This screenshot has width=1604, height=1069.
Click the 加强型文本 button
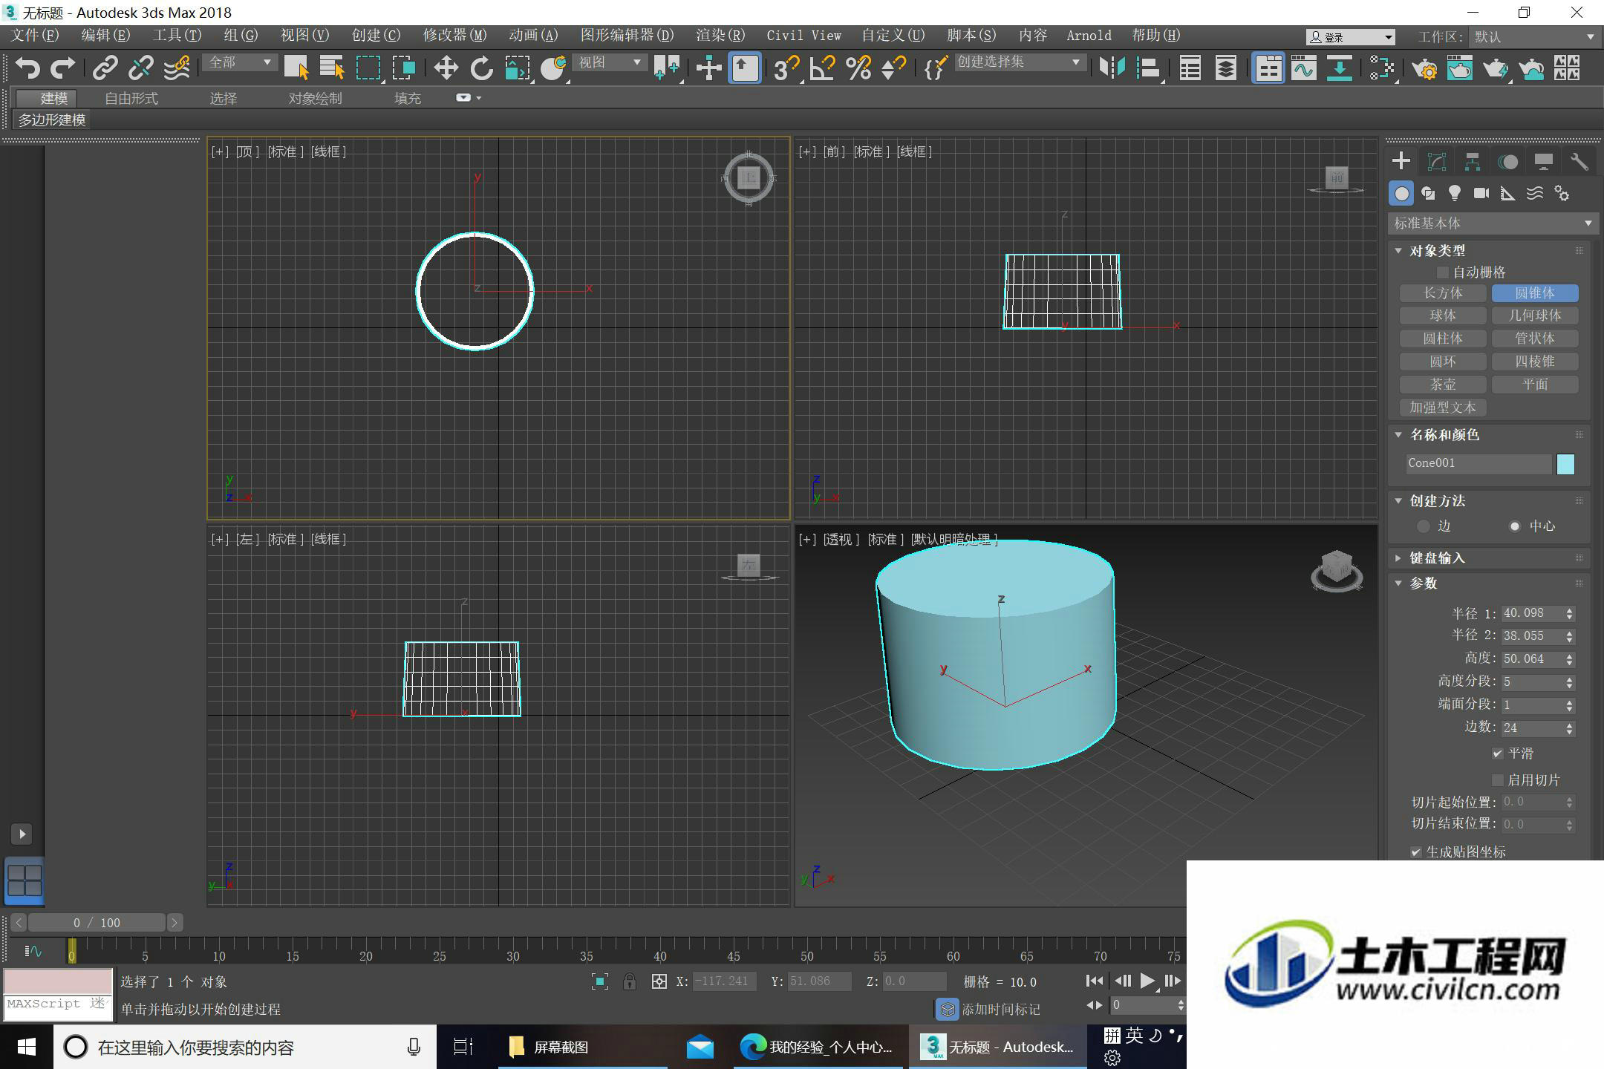click(1443, 408)
